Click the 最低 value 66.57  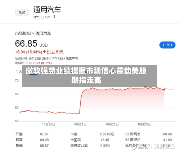pos(44,146)
